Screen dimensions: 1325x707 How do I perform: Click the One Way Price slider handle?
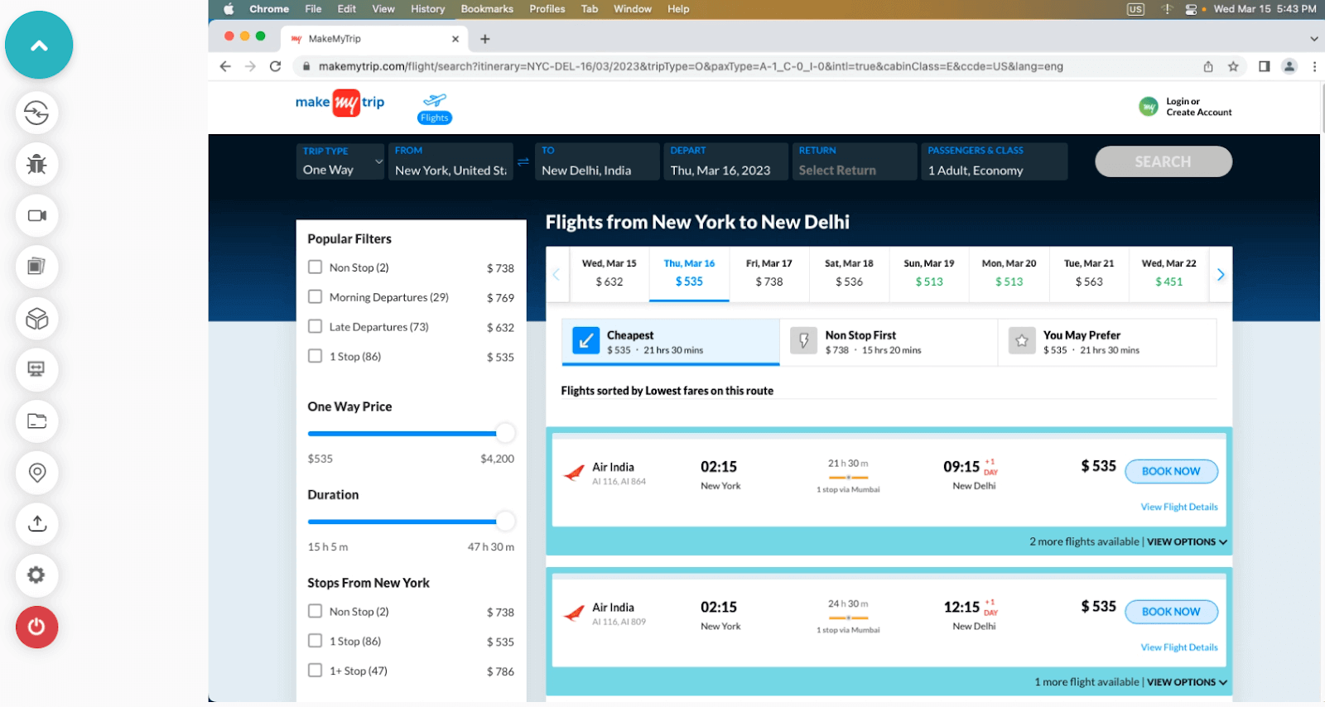click(505, 433)
